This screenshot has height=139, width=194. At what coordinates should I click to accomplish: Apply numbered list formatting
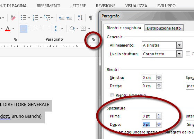(x=35, y=18)
